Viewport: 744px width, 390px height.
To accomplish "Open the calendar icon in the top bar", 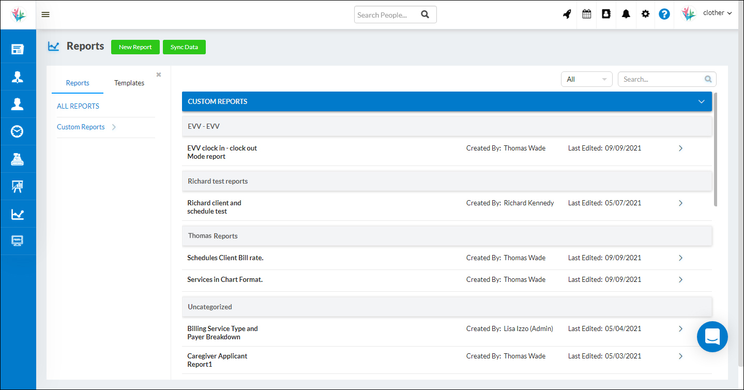I will coord(586,14).
